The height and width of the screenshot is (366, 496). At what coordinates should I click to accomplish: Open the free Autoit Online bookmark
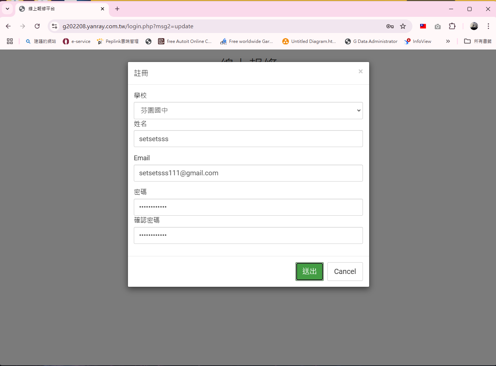click(185, 41)
